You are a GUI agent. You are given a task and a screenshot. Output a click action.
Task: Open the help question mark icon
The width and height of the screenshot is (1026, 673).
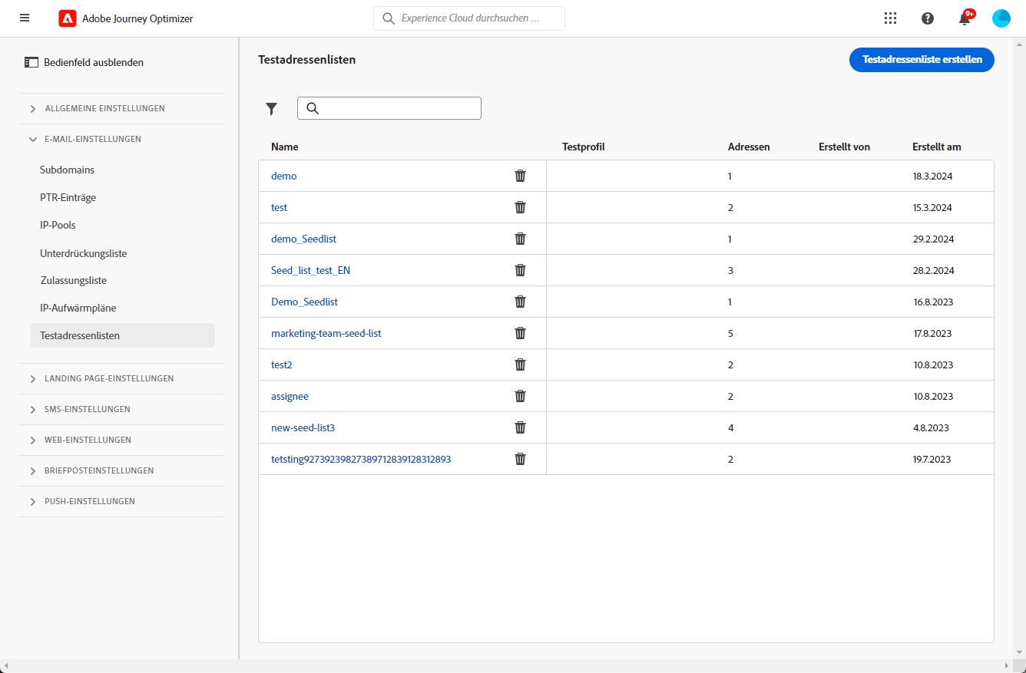pyautogui.click(x=928, y=18)
